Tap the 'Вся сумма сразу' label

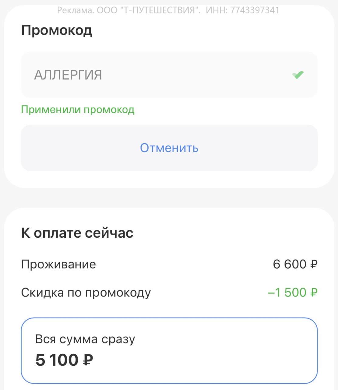click(85, 339)
